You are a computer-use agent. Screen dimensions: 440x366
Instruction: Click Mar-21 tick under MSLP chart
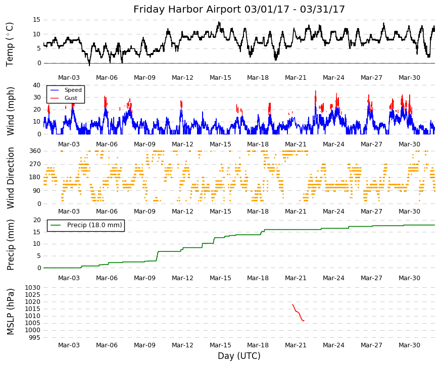296,345
